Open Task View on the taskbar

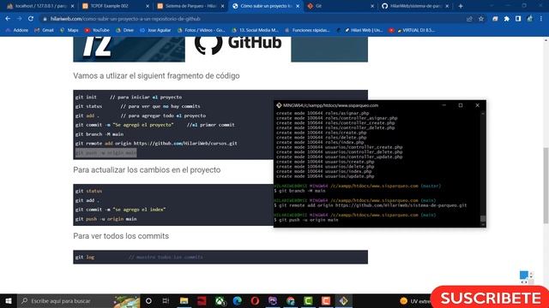(166, 300)
